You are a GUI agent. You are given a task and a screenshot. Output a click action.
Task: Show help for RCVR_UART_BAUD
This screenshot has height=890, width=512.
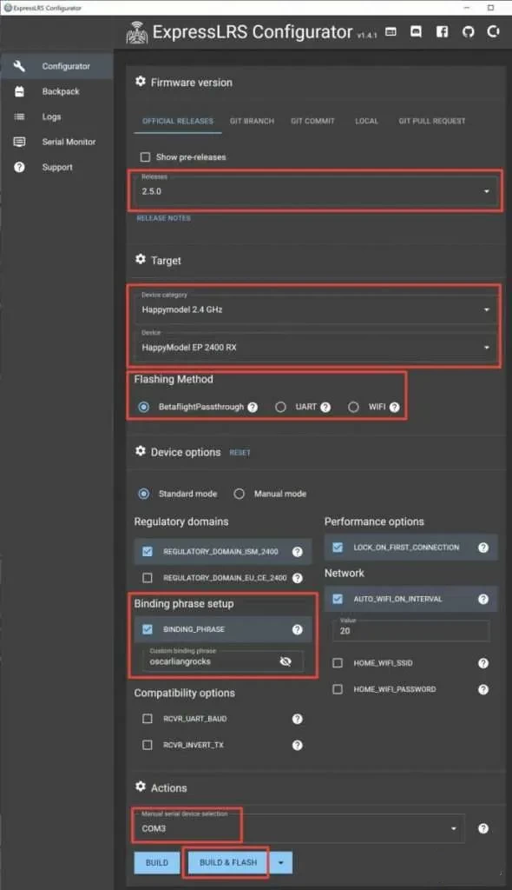coord(297,719)
